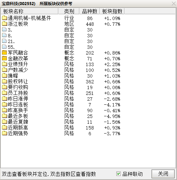Click the folder icon next to 浙江板块

(4, 23)
